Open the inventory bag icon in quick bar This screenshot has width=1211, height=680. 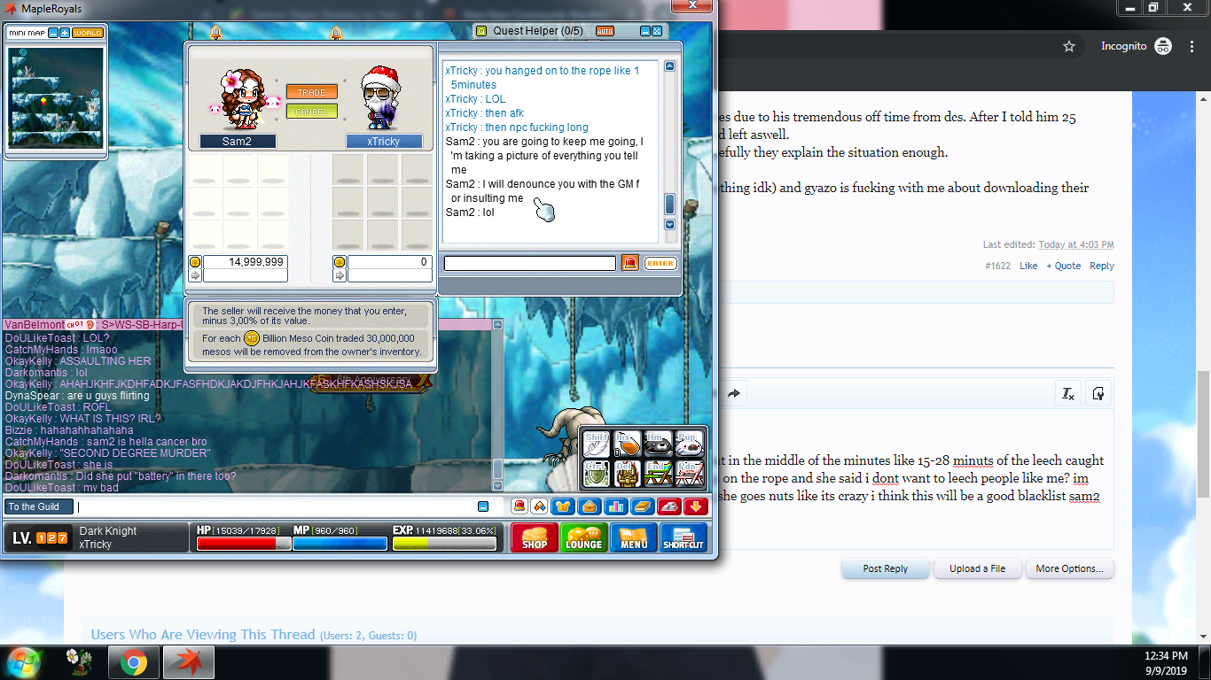[x=589, y=506]
